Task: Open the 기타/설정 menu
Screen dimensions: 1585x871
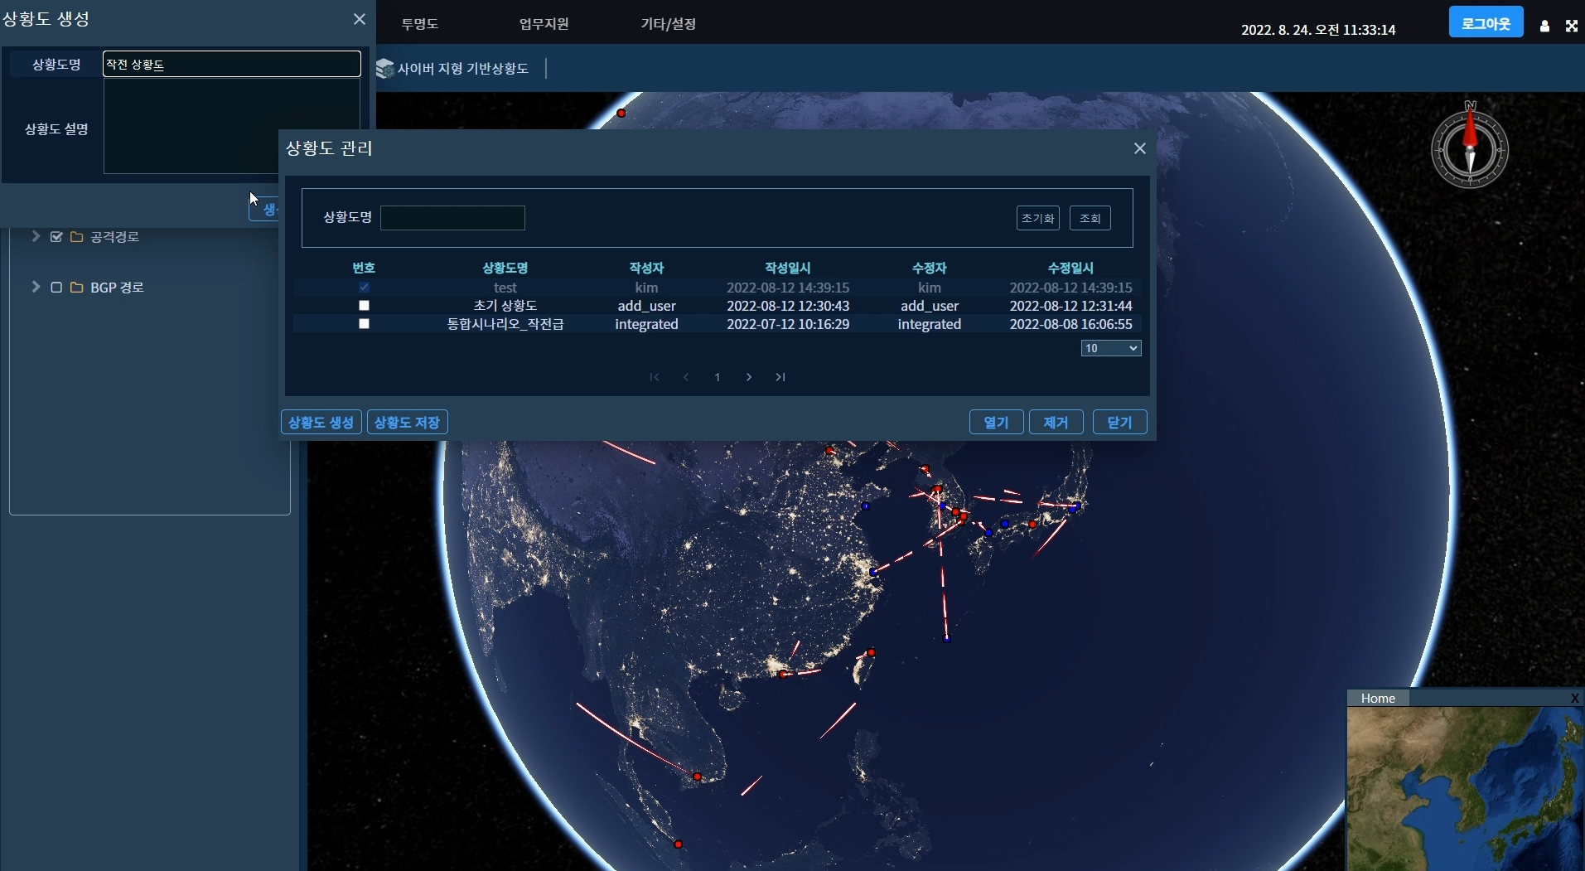Action: click(668, 24)
